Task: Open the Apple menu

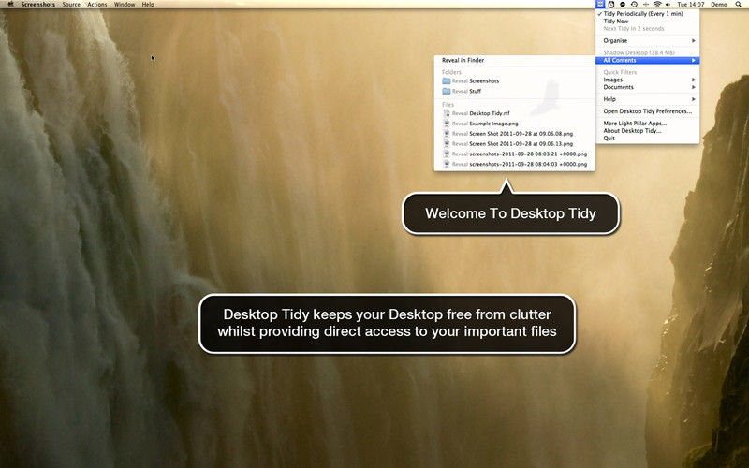Action: coord(7,5)
